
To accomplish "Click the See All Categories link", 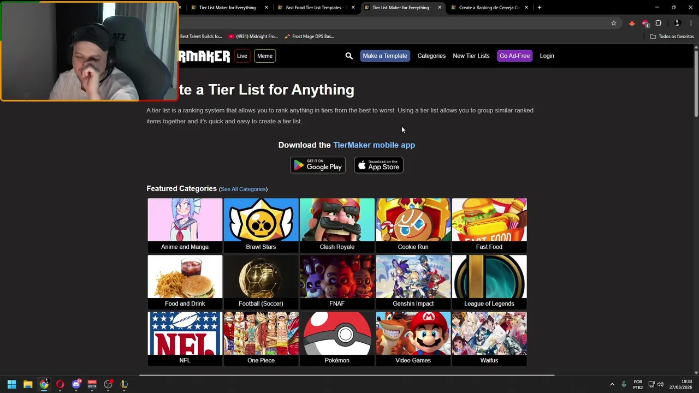I will pyautogui.click(x=243, y=189).
